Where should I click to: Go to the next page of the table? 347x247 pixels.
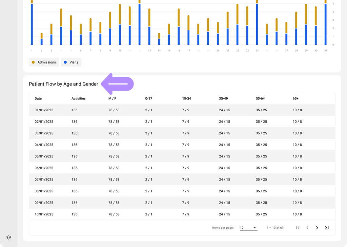pos(317,228)
